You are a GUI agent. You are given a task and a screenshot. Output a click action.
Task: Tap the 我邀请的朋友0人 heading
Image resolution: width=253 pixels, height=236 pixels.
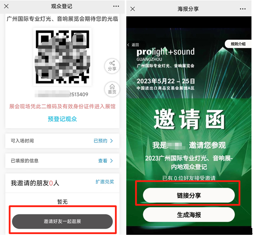(35, 183)
